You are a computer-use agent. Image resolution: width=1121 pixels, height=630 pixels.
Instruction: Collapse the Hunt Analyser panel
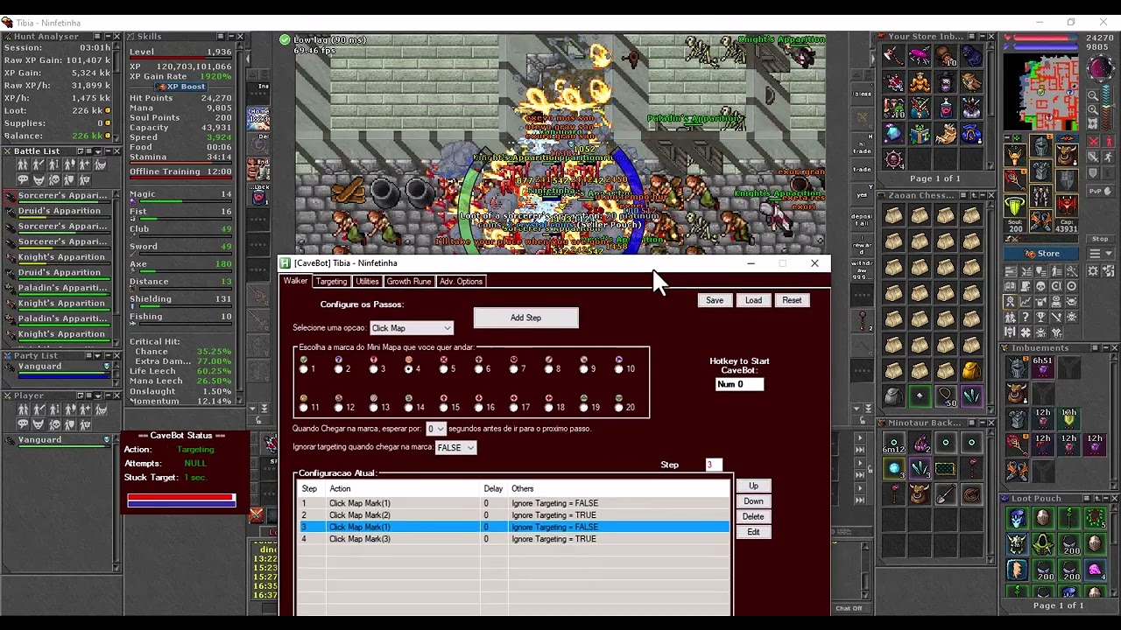(x=108, y=37)
